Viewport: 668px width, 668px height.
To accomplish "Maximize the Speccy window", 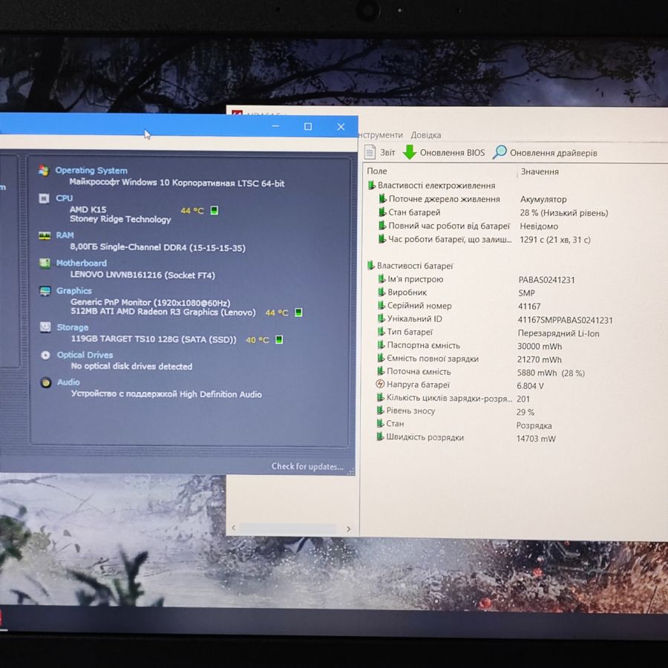I will coord(308,126).
